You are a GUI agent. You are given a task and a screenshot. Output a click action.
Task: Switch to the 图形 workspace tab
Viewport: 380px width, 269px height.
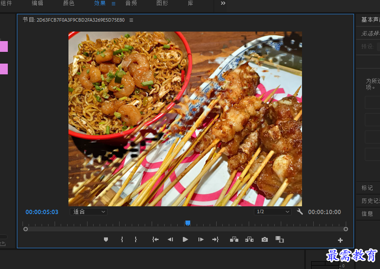click(162, 3)
